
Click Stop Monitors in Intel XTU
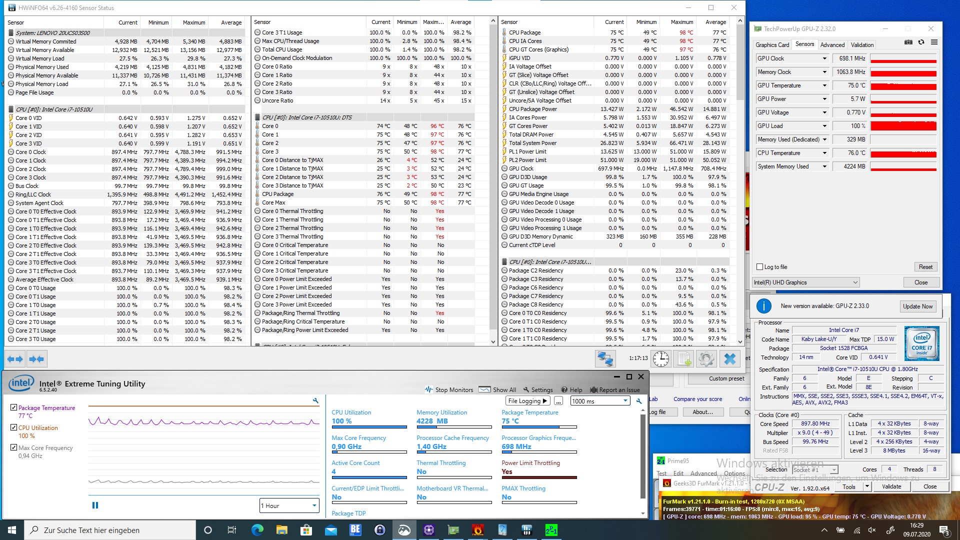(x=449, y=389)
